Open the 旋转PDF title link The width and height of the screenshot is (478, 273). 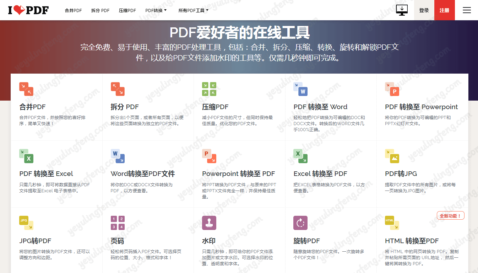(x=306, y=241)
